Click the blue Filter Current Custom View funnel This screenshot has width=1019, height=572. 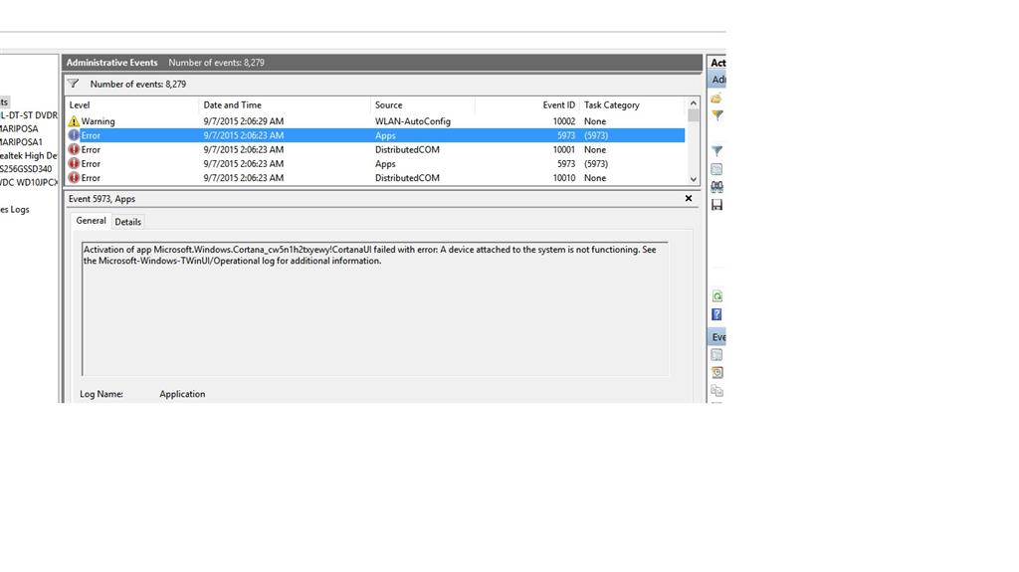(716, 151)
